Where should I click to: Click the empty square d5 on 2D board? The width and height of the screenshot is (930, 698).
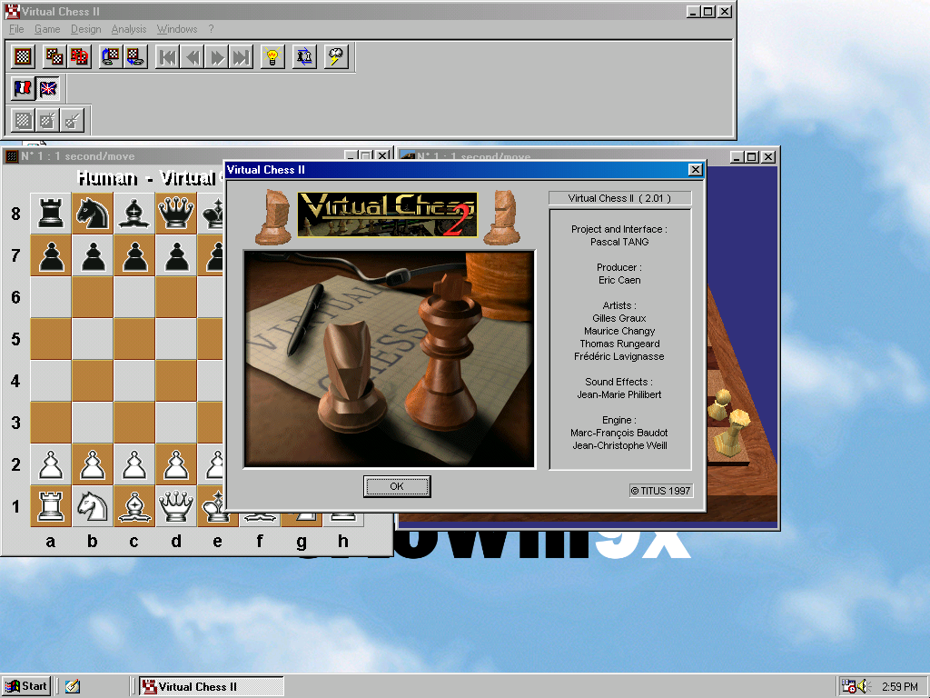[x=176, y=339]
